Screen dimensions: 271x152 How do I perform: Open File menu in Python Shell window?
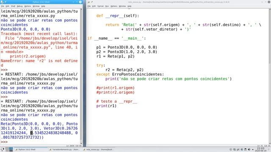[x=3, y=6]
